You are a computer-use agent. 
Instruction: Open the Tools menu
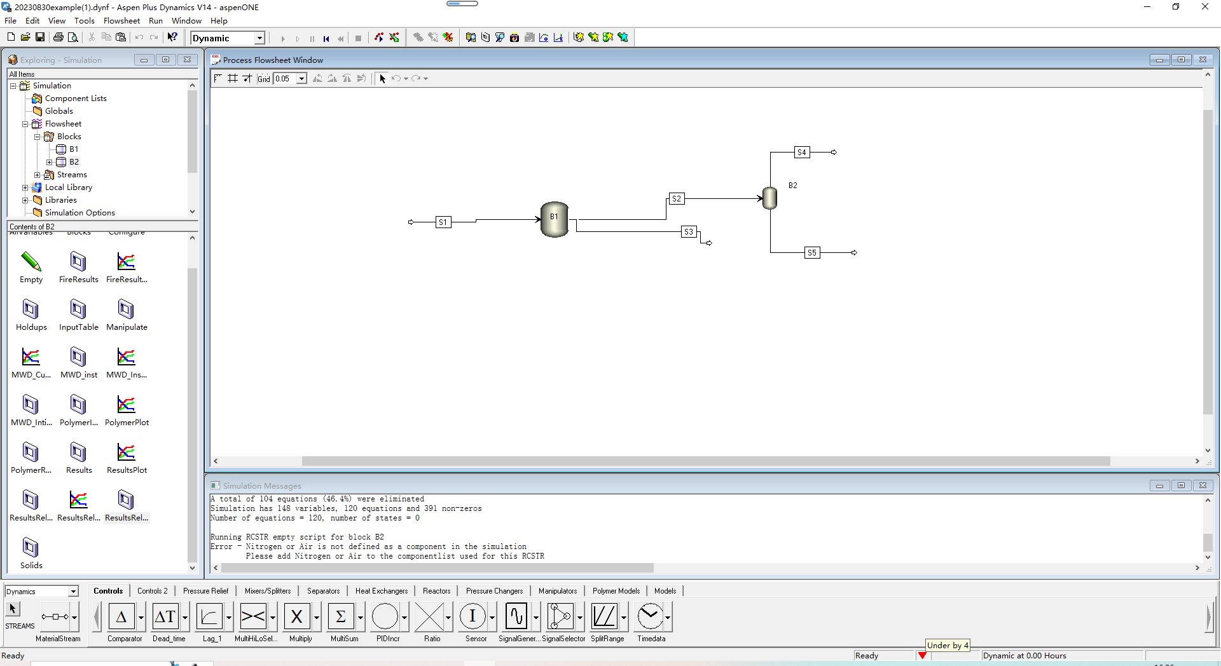(x=84, y=21)
